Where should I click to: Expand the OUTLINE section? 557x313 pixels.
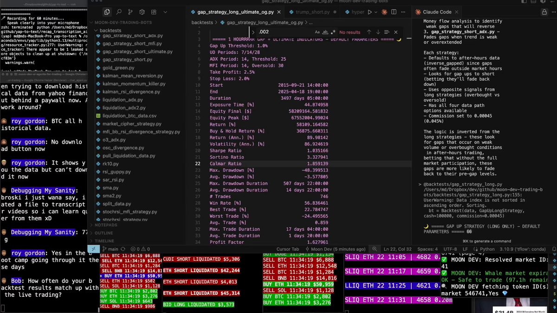104,233
